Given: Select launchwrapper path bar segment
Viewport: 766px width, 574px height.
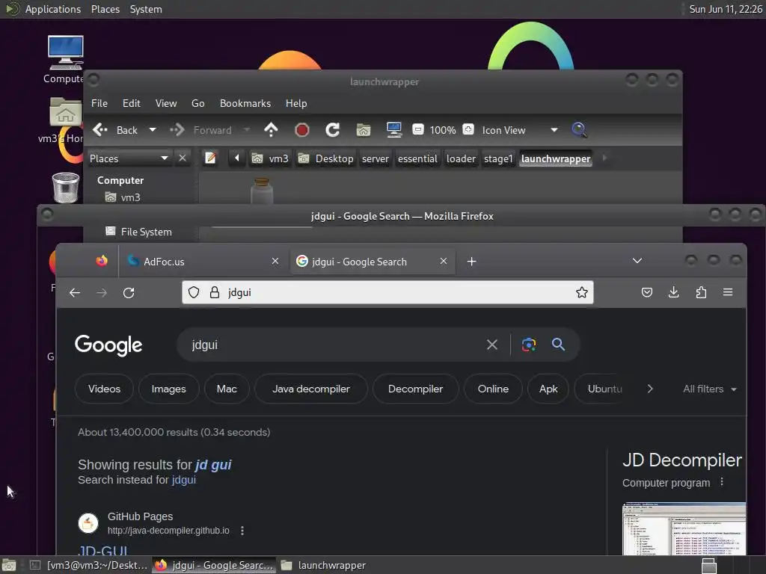Looking at the screenshot, I should (x=556, y=158).
